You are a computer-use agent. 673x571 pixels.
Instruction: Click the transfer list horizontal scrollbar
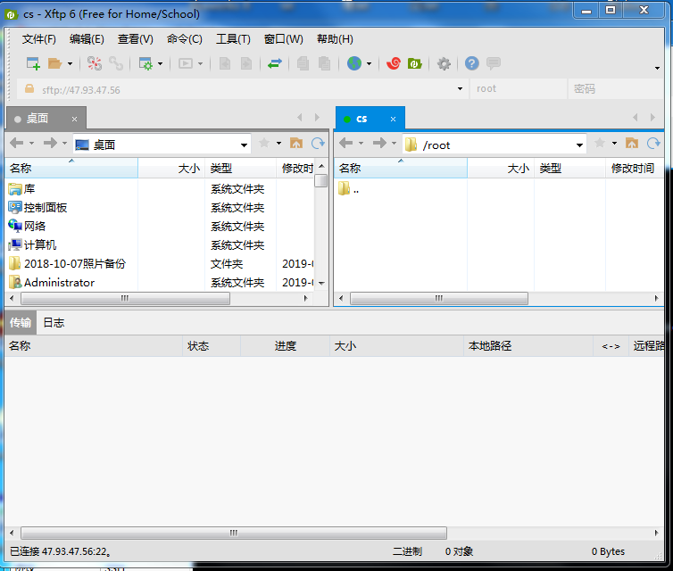click(x=232, y=534)
